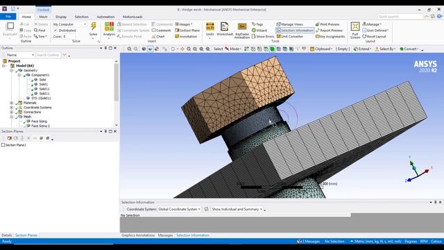Screen dimensions: 444x250
Task: Open the Tags tool
Action: (x=257, y=24)
